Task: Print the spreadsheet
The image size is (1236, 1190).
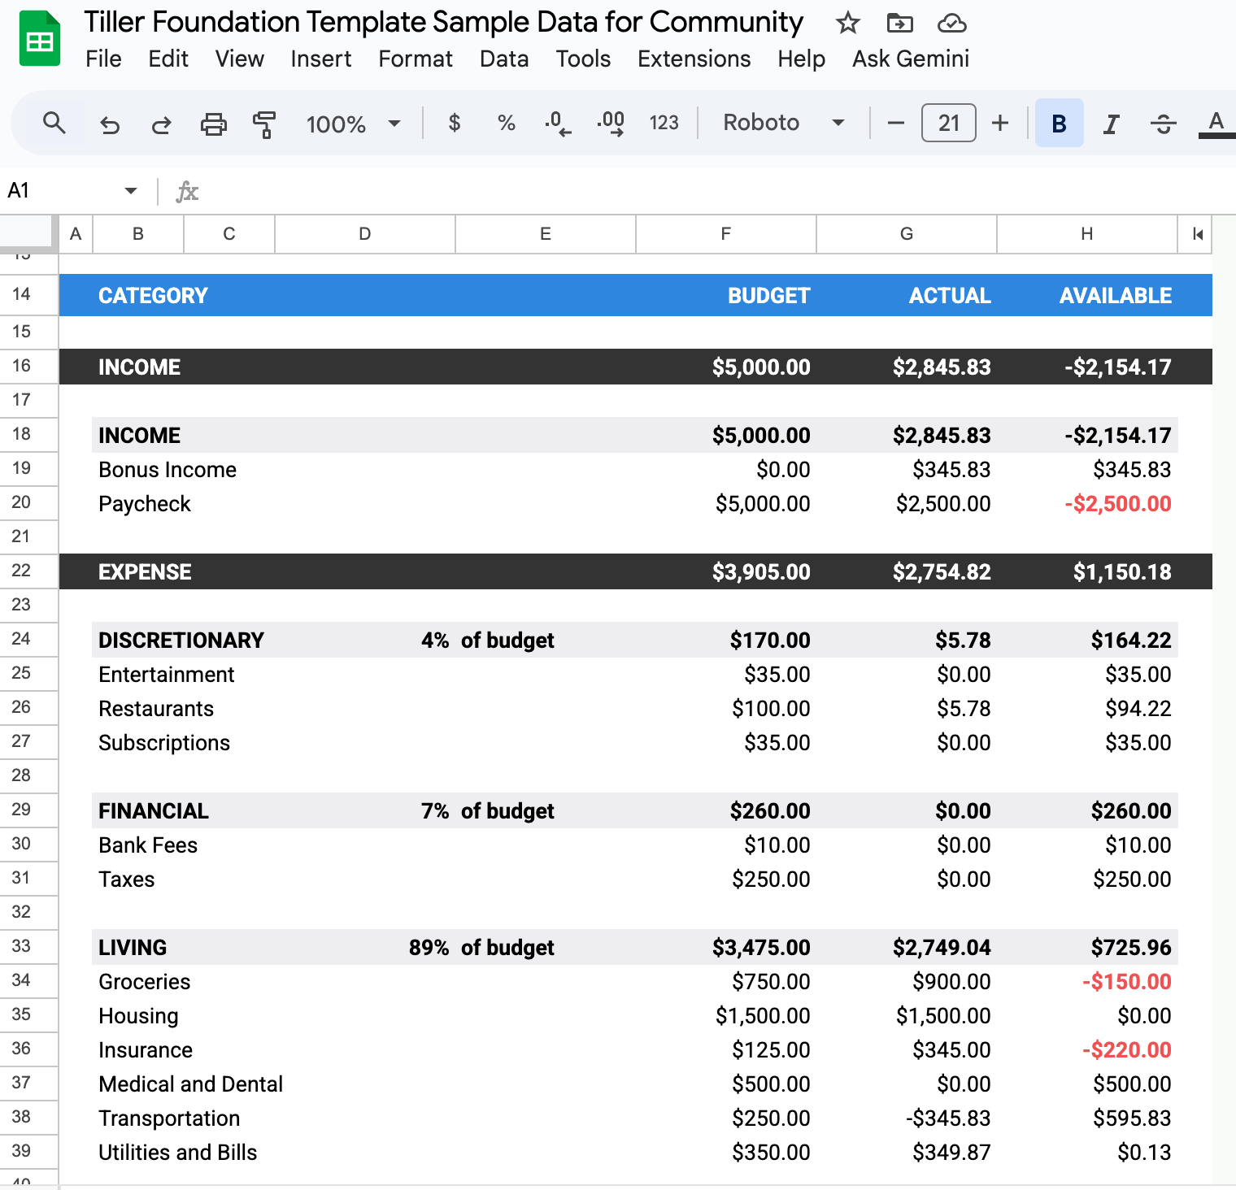Action: pos(214,124)
